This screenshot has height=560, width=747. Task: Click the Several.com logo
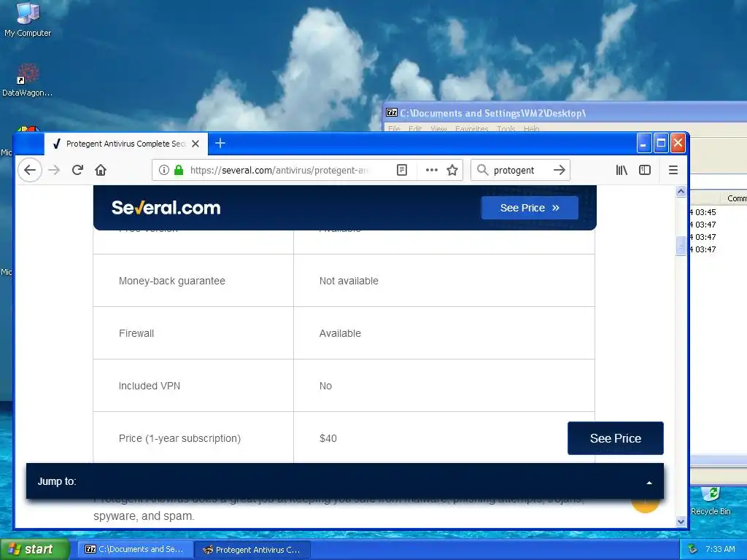[166, 208]
